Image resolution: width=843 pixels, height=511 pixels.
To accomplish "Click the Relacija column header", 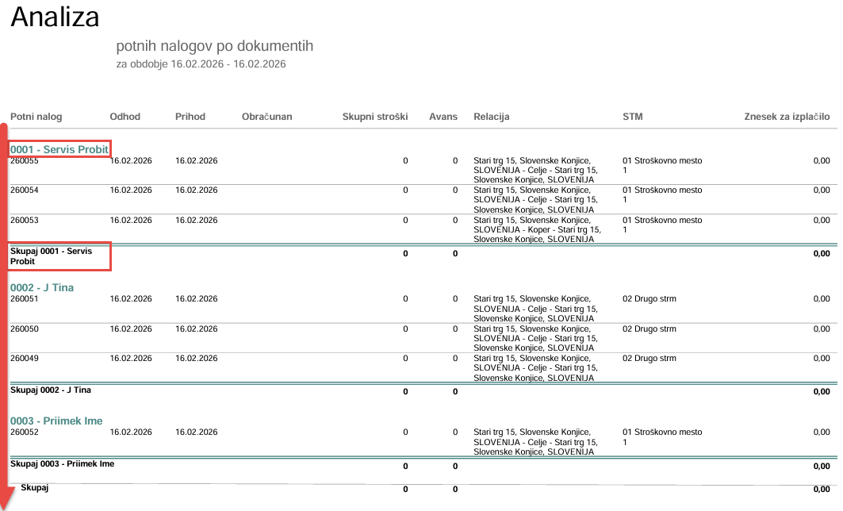I will coord(492,117).
